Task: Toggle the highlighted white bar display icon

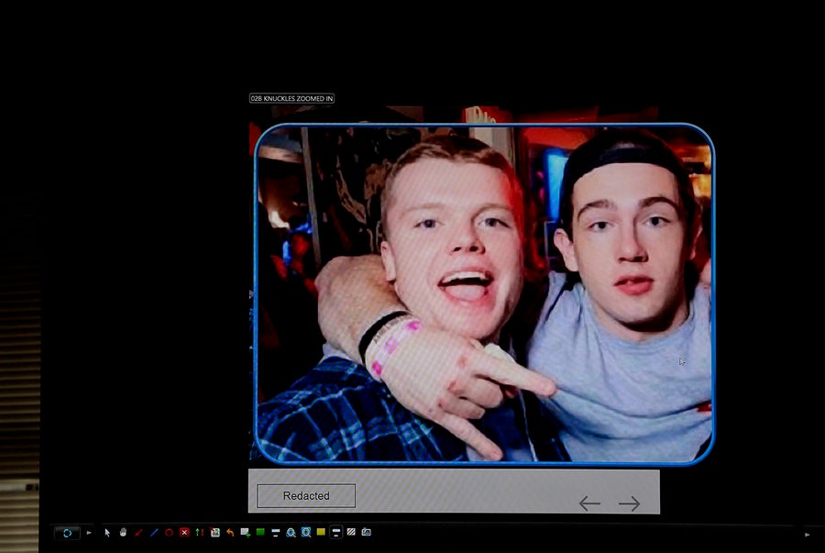Action: pos(335,532)
